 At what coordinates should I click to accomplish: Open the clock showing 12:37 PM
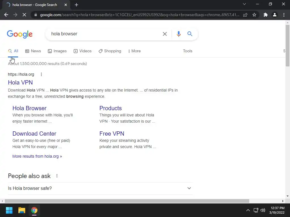coord(277,210)
